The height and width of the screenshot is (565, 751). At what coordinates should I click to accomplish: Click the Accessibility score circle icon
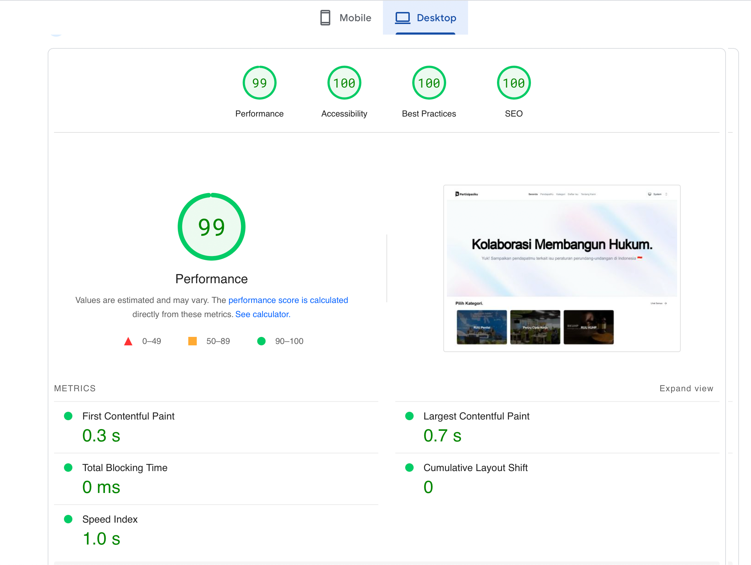point(344,83)
